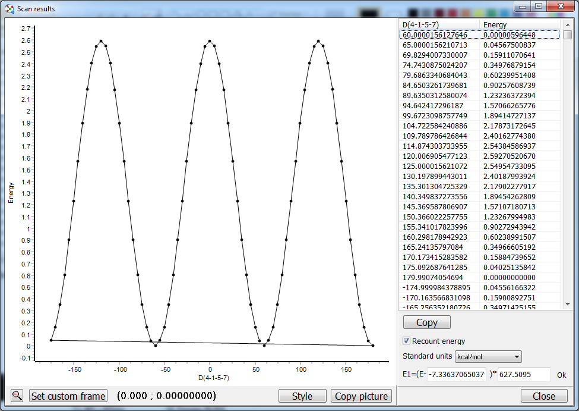This screenshot has height=411, width=579.
Task: Toggle the Recount energy checkbox
Action: pyautogui.click(x=407, y=341)
